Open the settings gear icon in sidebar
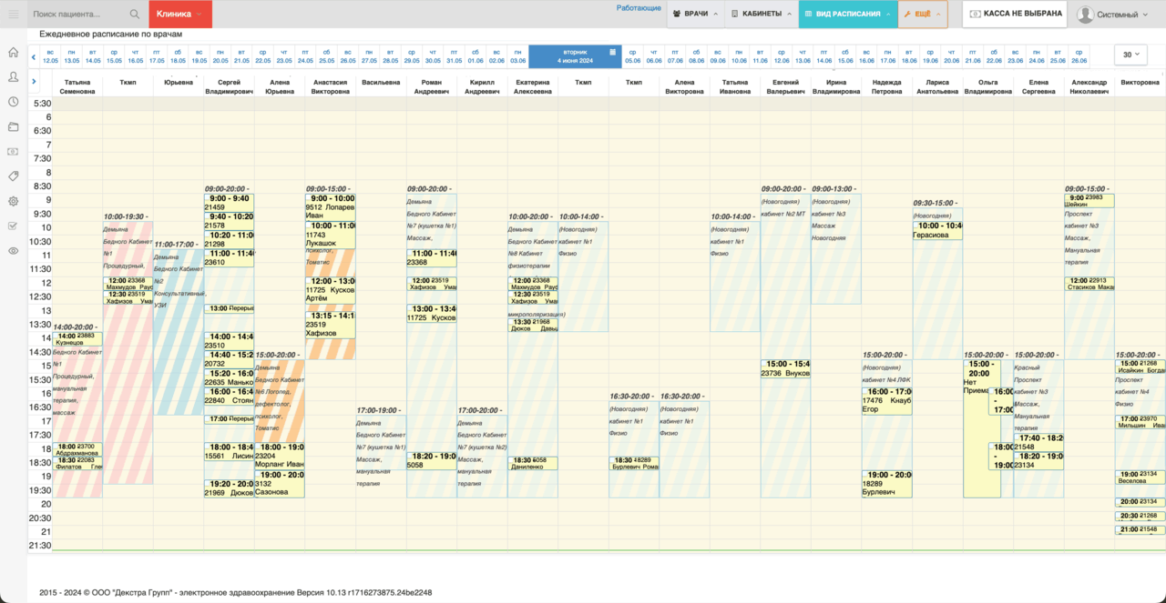This screenshot has height=603, width=1166. [14, 201]
